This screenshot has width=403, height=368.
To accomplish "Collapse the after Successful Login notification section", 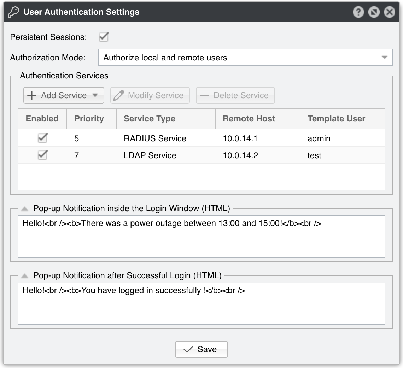I will tap(24, 275).
